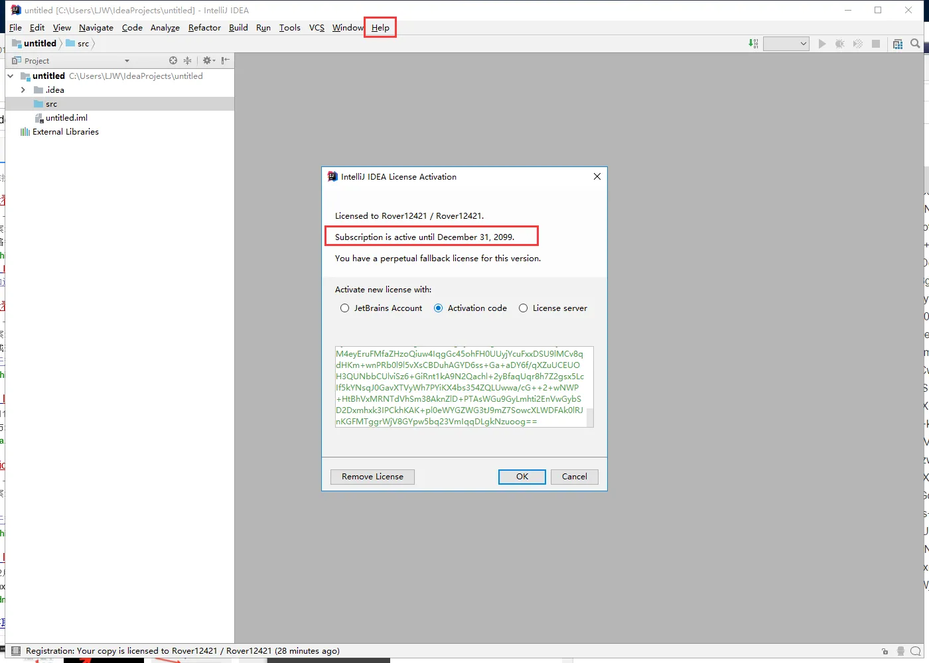Open the VCS menu
929x663 pixels.
tap(317, 28)
